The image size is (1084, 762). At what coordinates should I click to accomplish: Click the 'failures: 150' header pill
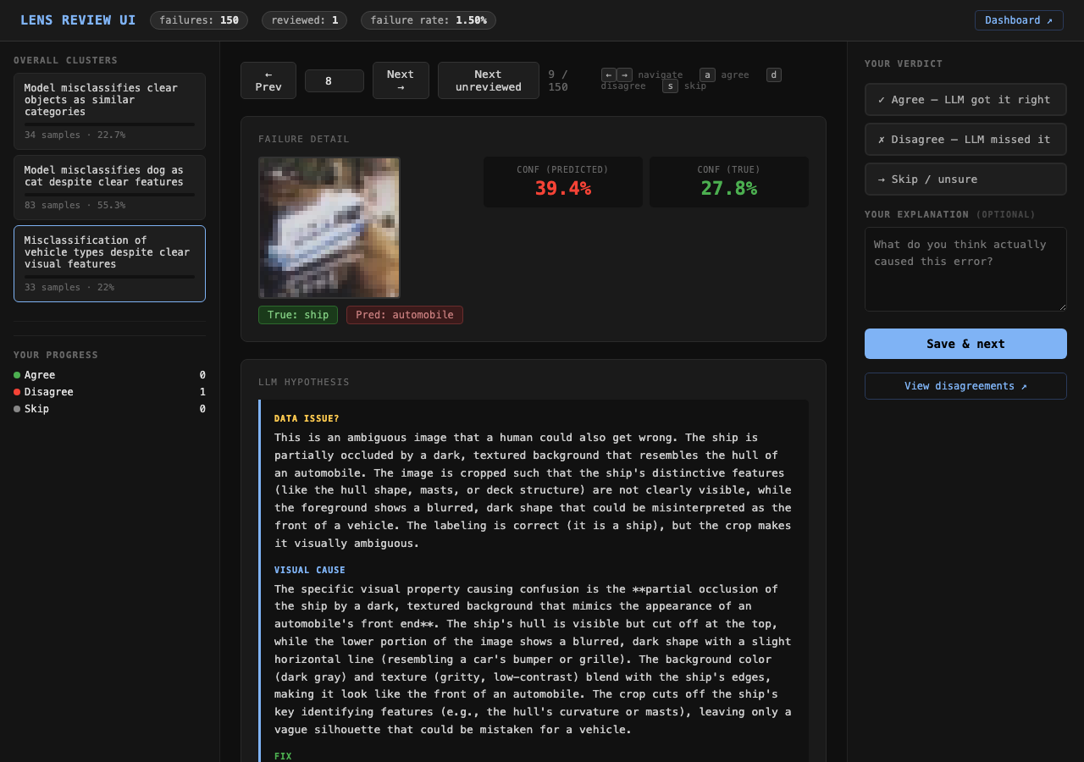[x=199, y=20]
